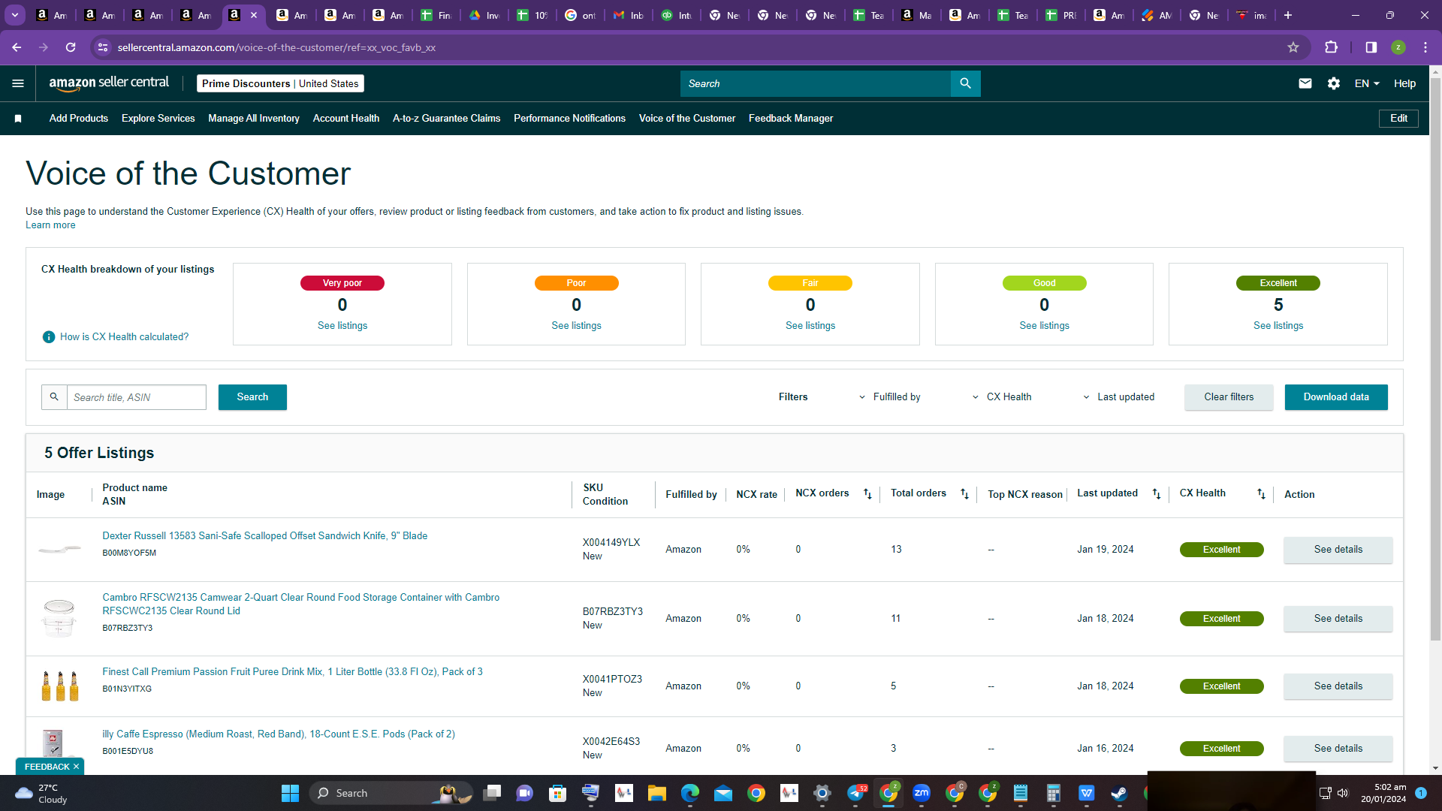This screenshot has height=811, width=1442.
Task: Open illy Caffe Espresso product link
Action: point(279,734)
